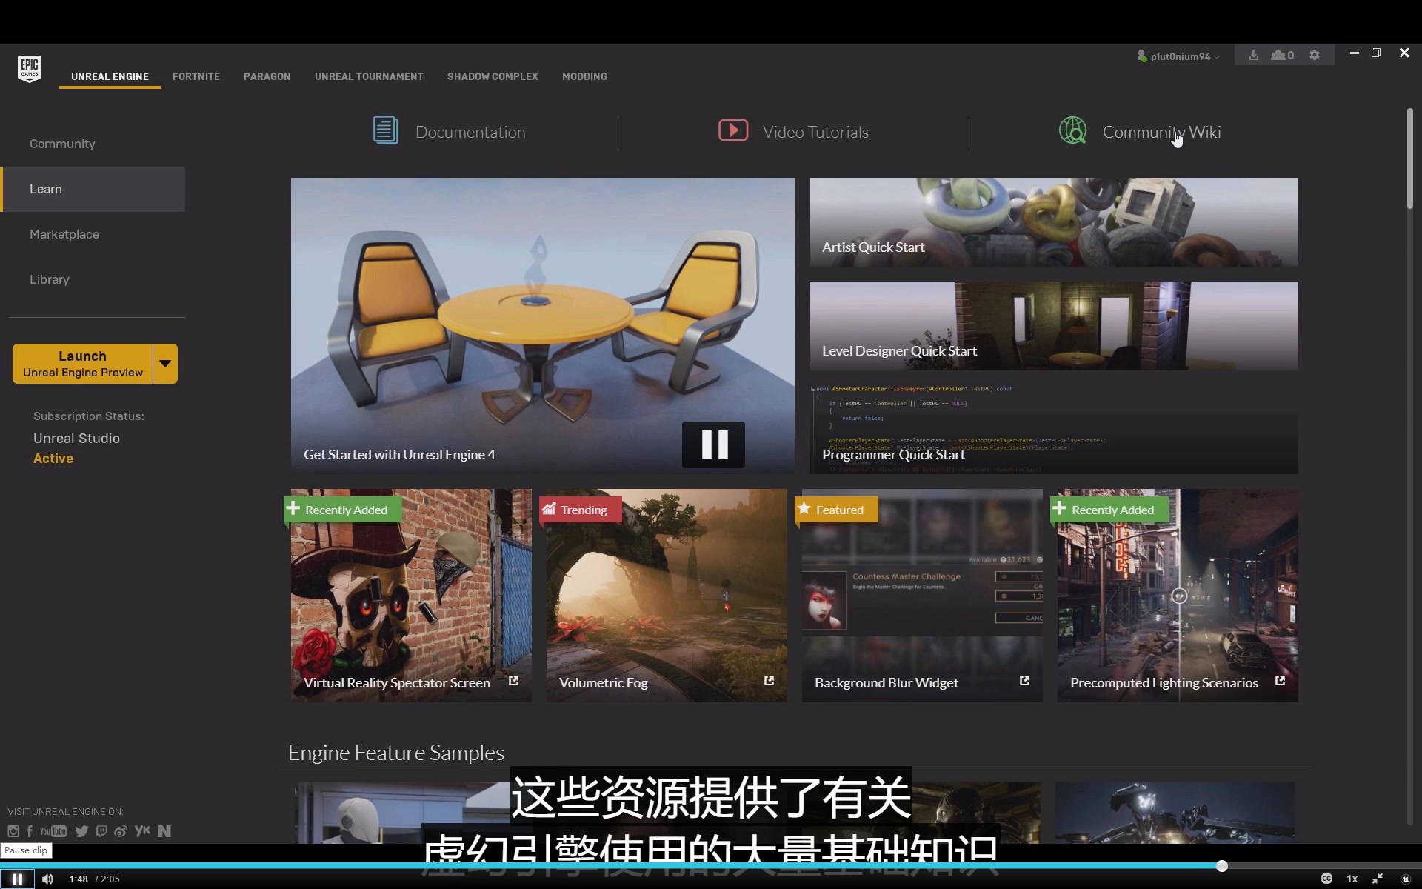Change the 1x playback speed
This screenshot has width=1422, height=889.
coord(1352,879)
